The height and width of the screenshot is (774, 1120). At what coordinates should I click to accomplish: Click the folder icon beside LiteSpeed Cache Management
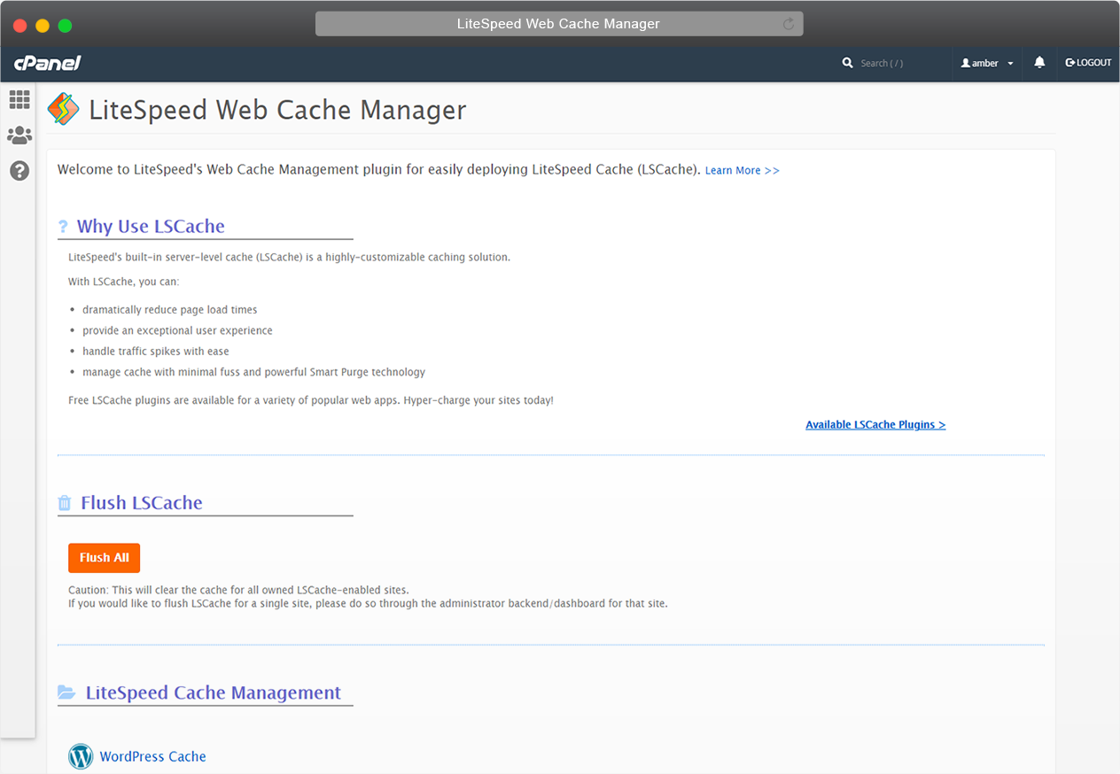coord(66,693)
